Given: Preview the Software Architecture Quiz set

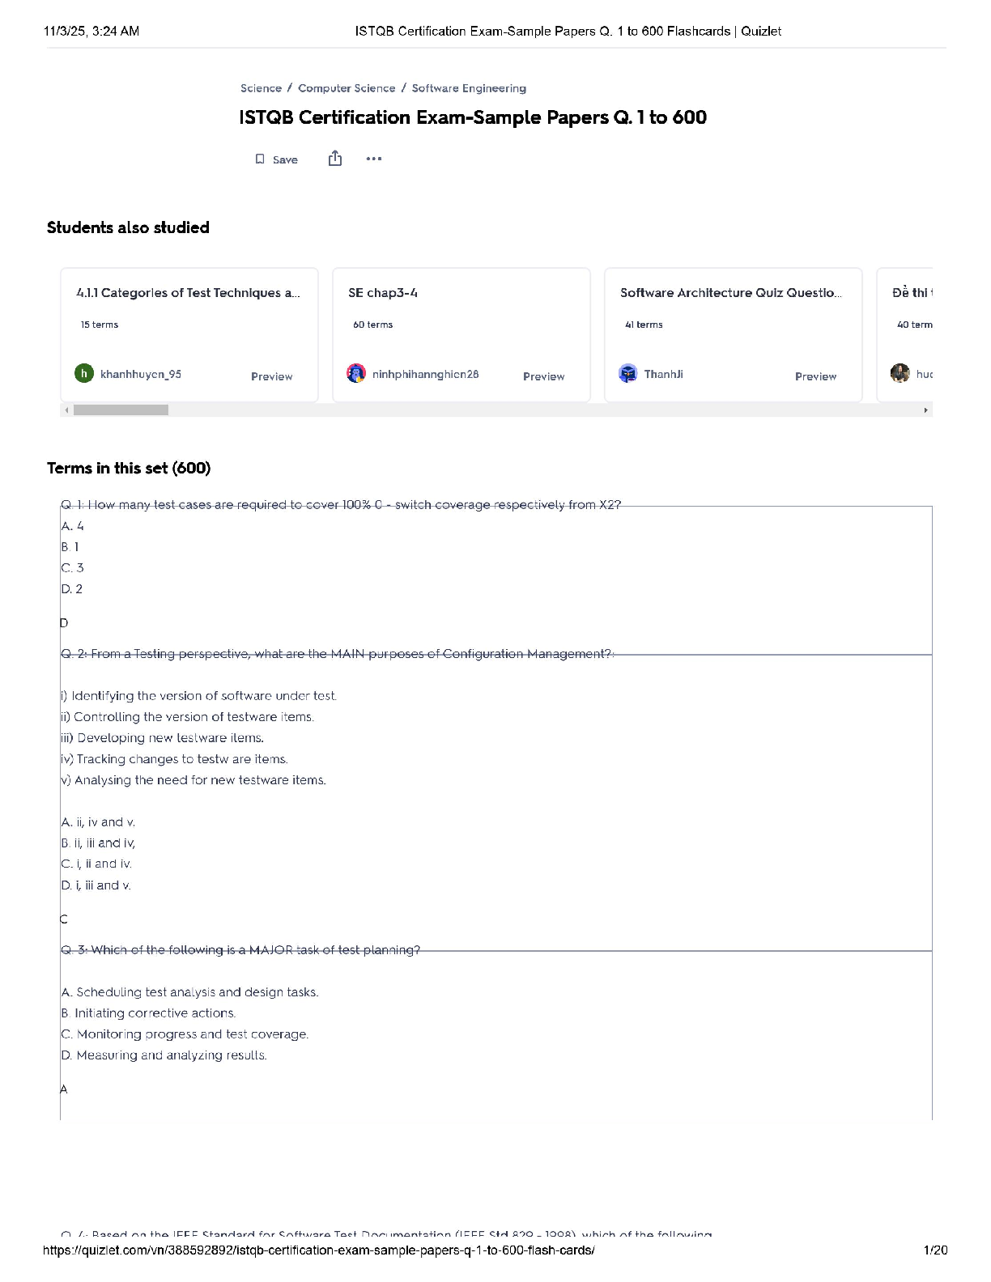Looking at the screenshot, I should coord(815,376).
